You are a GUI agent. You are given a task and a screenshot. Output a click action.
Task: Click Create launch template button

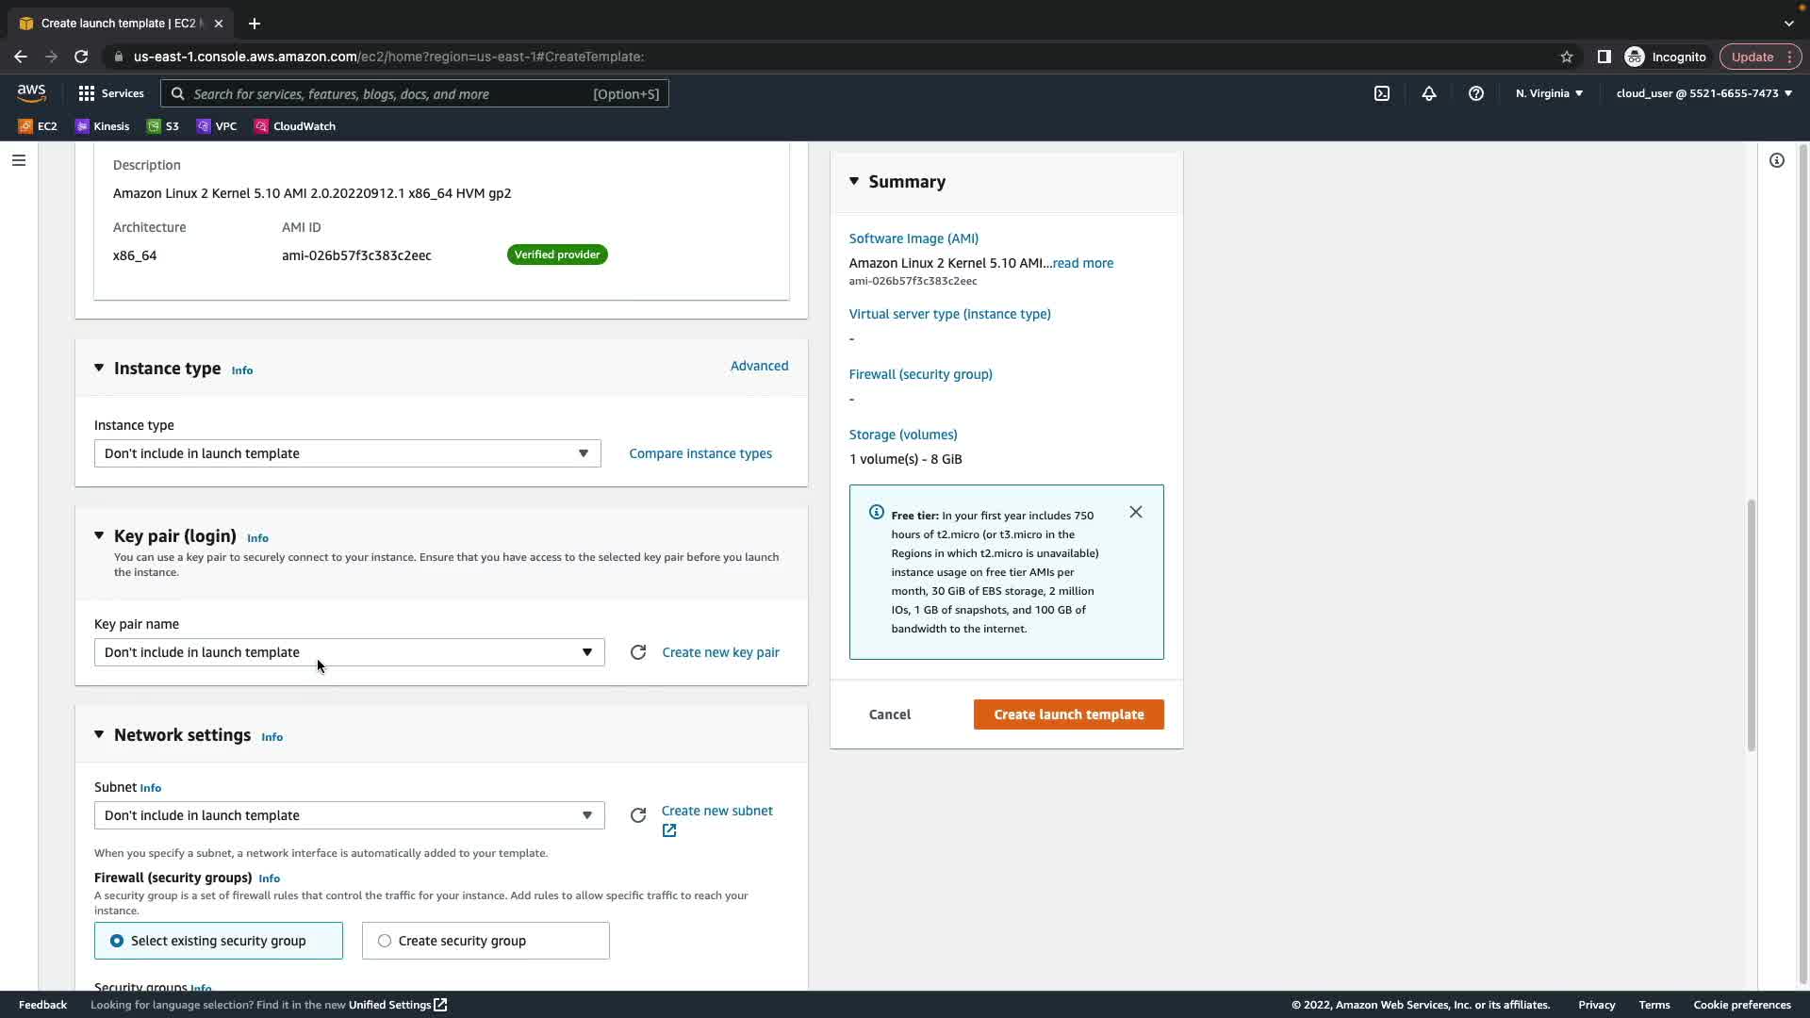1068,714
